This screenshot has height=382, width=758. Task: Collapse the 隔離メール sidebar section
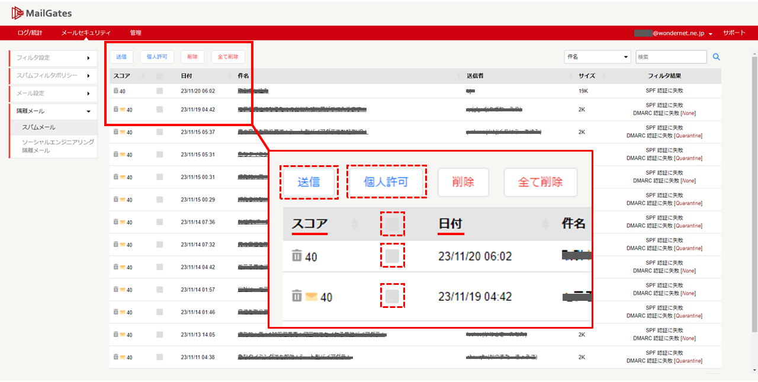coord(53,111)
